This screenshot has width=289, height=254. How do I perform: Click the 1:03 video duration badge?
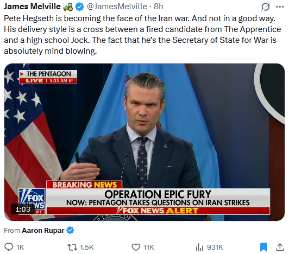pos(23,209)
